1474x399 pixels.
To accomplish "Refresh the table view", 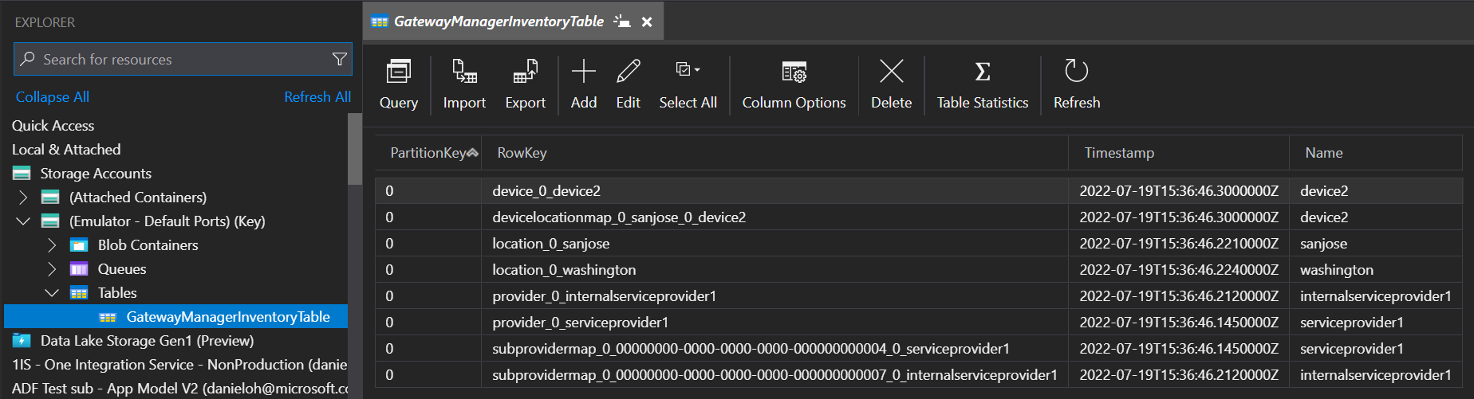I will 1077,85.
